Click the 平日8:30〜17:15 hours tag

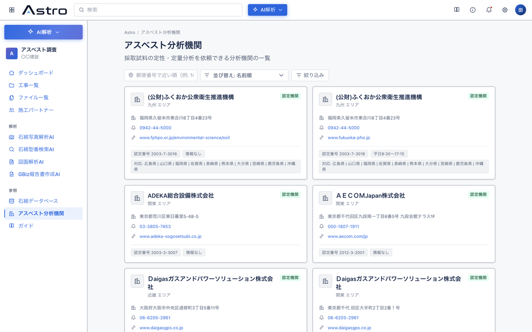pyautogui.click(x=389, y=154)
